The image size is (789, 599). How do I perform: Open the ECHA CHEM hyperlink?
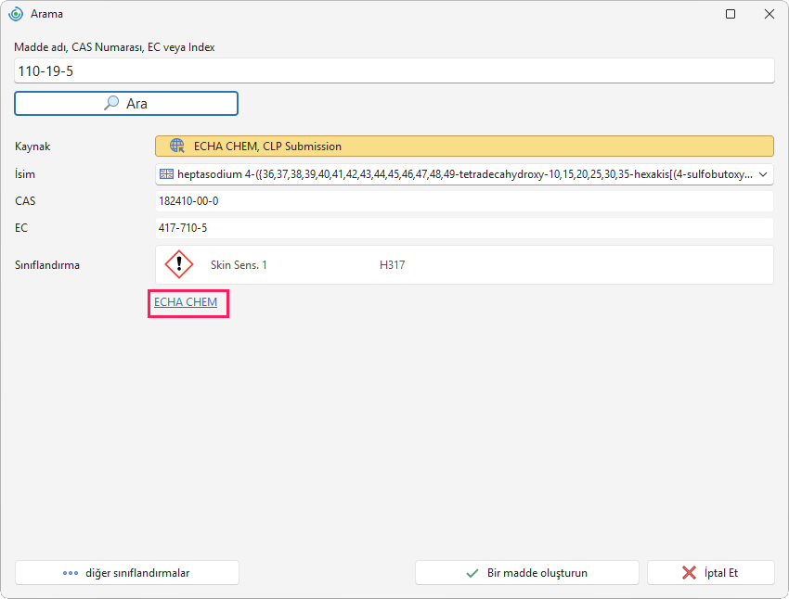pos(186,302)
